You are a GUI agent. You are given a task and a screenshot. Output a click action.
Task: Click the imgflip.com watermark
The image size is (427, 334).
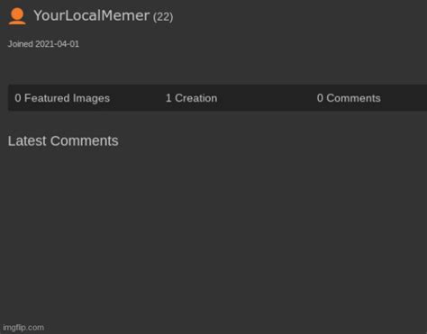(23, 328)
